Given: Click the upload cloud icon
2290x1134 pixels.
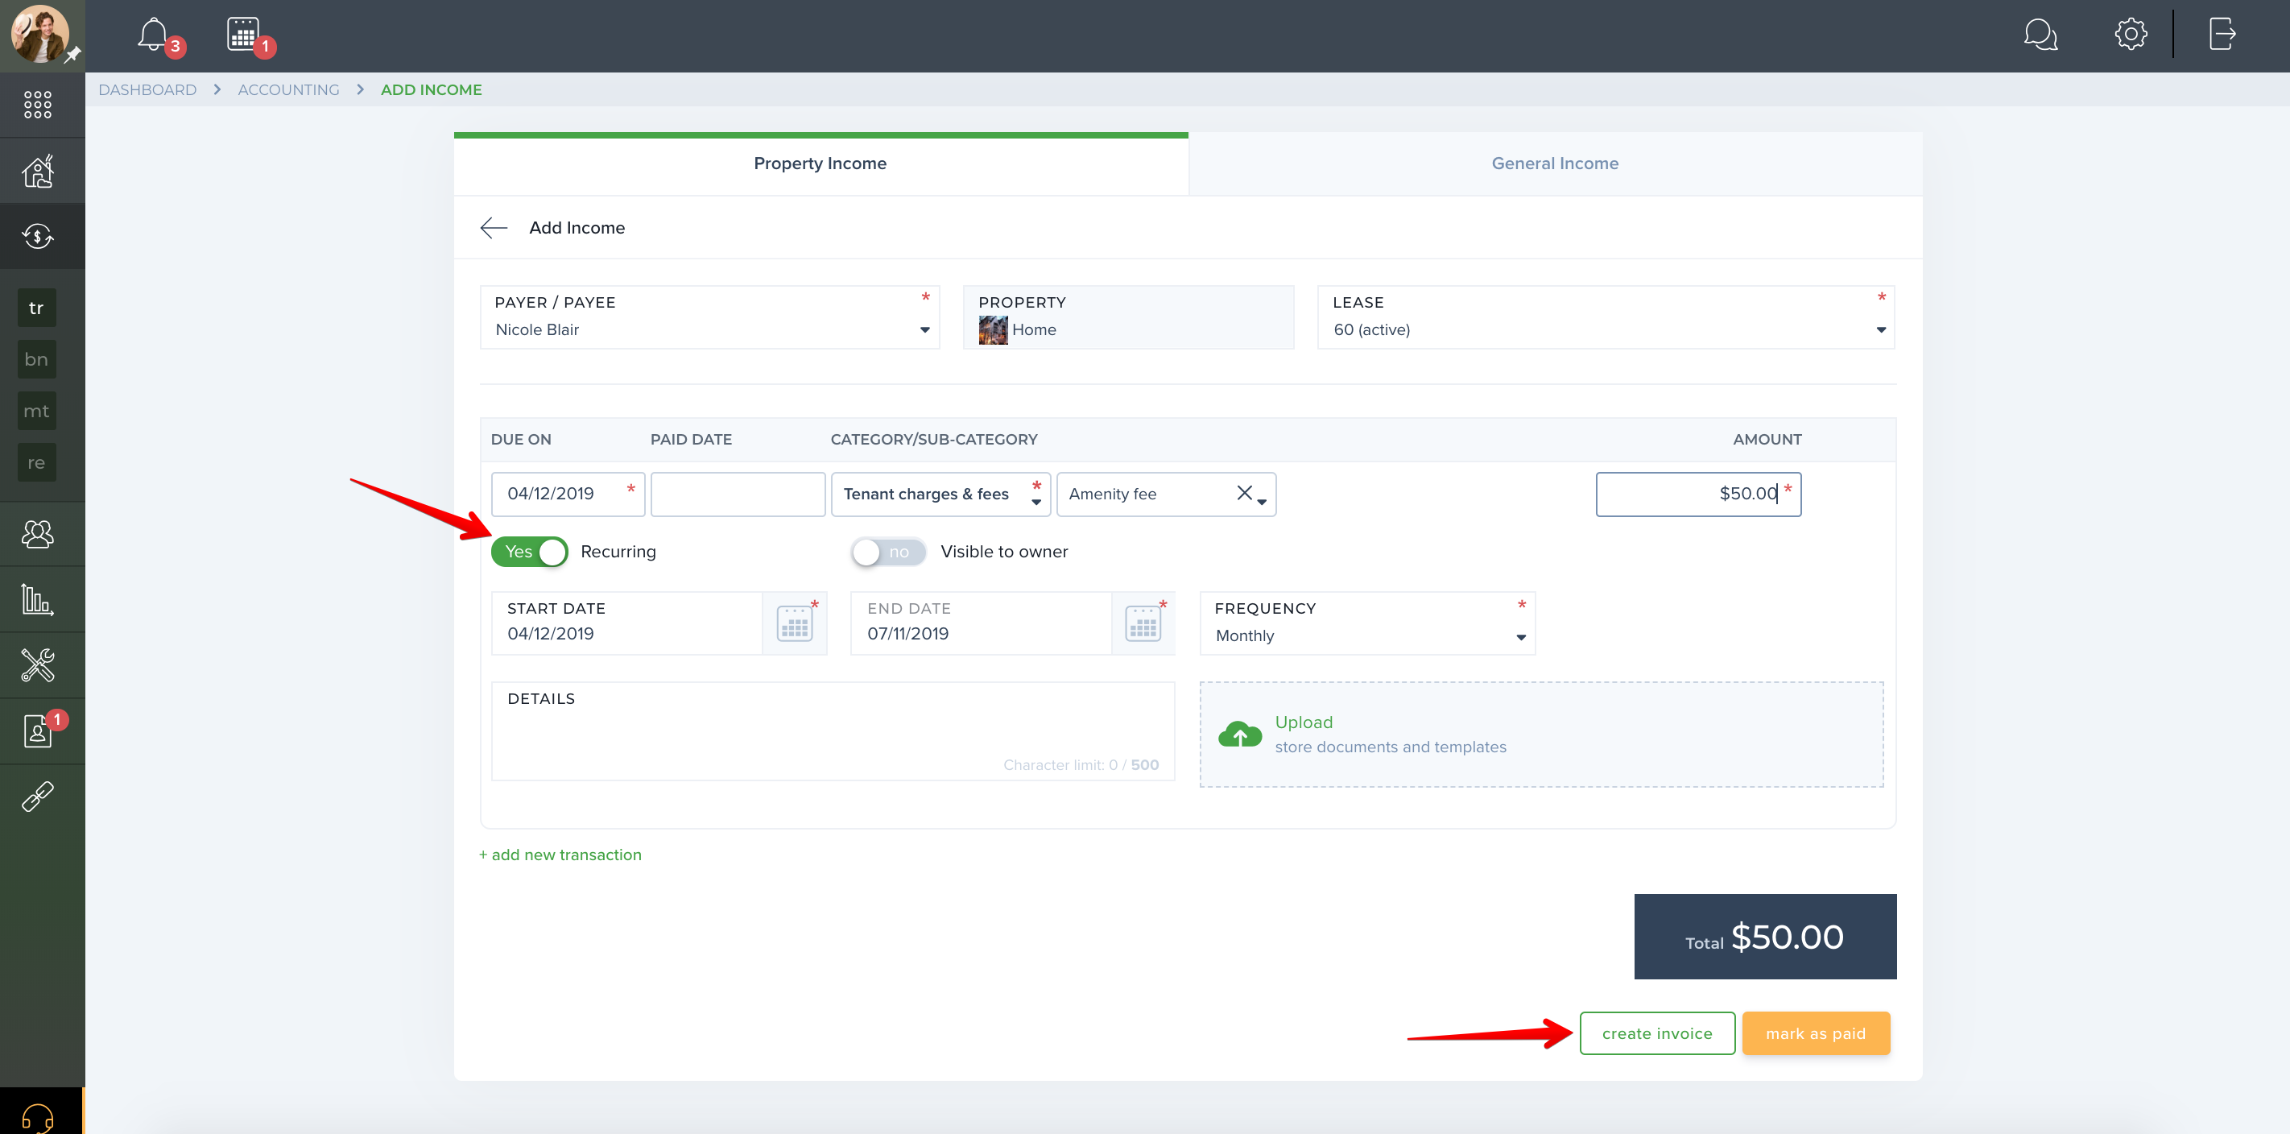Looking at the screenshot, I should [x=1239, y=735].
